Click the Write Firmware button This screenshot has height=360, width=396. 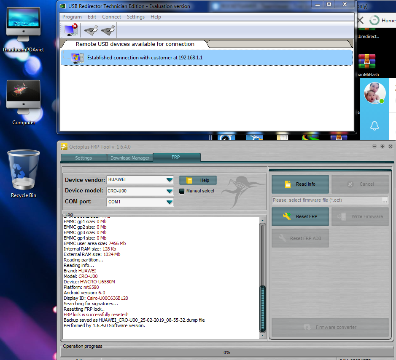[360, 216]
